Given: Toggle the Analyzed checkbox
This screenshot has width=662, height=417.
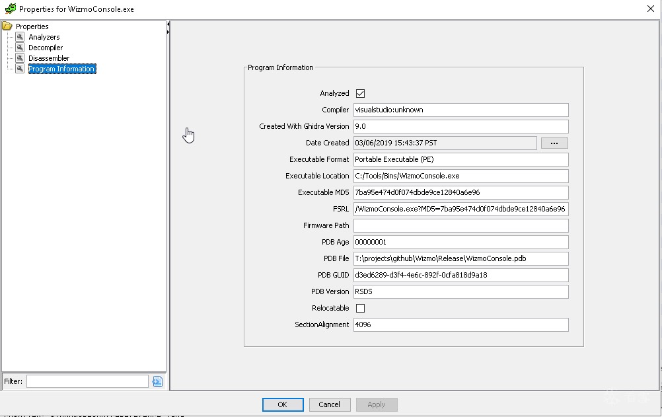Looking at the screenshot, I should [360, 93].
